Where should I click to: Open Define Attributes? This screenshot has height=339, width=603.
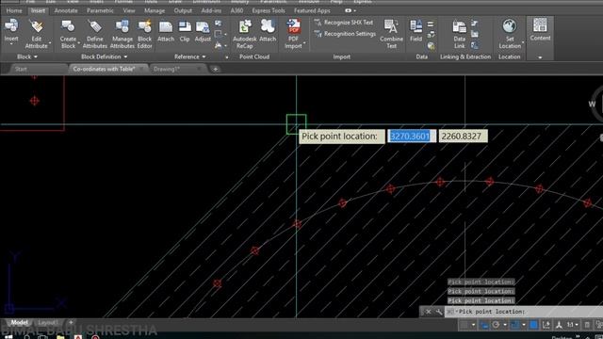click(x=94, y=34)
